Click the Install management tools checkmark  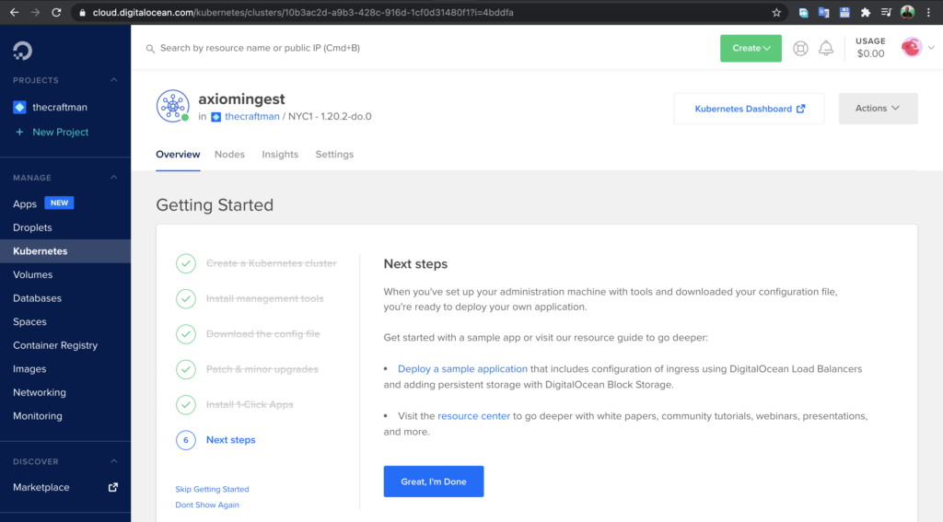coord(186,299)
